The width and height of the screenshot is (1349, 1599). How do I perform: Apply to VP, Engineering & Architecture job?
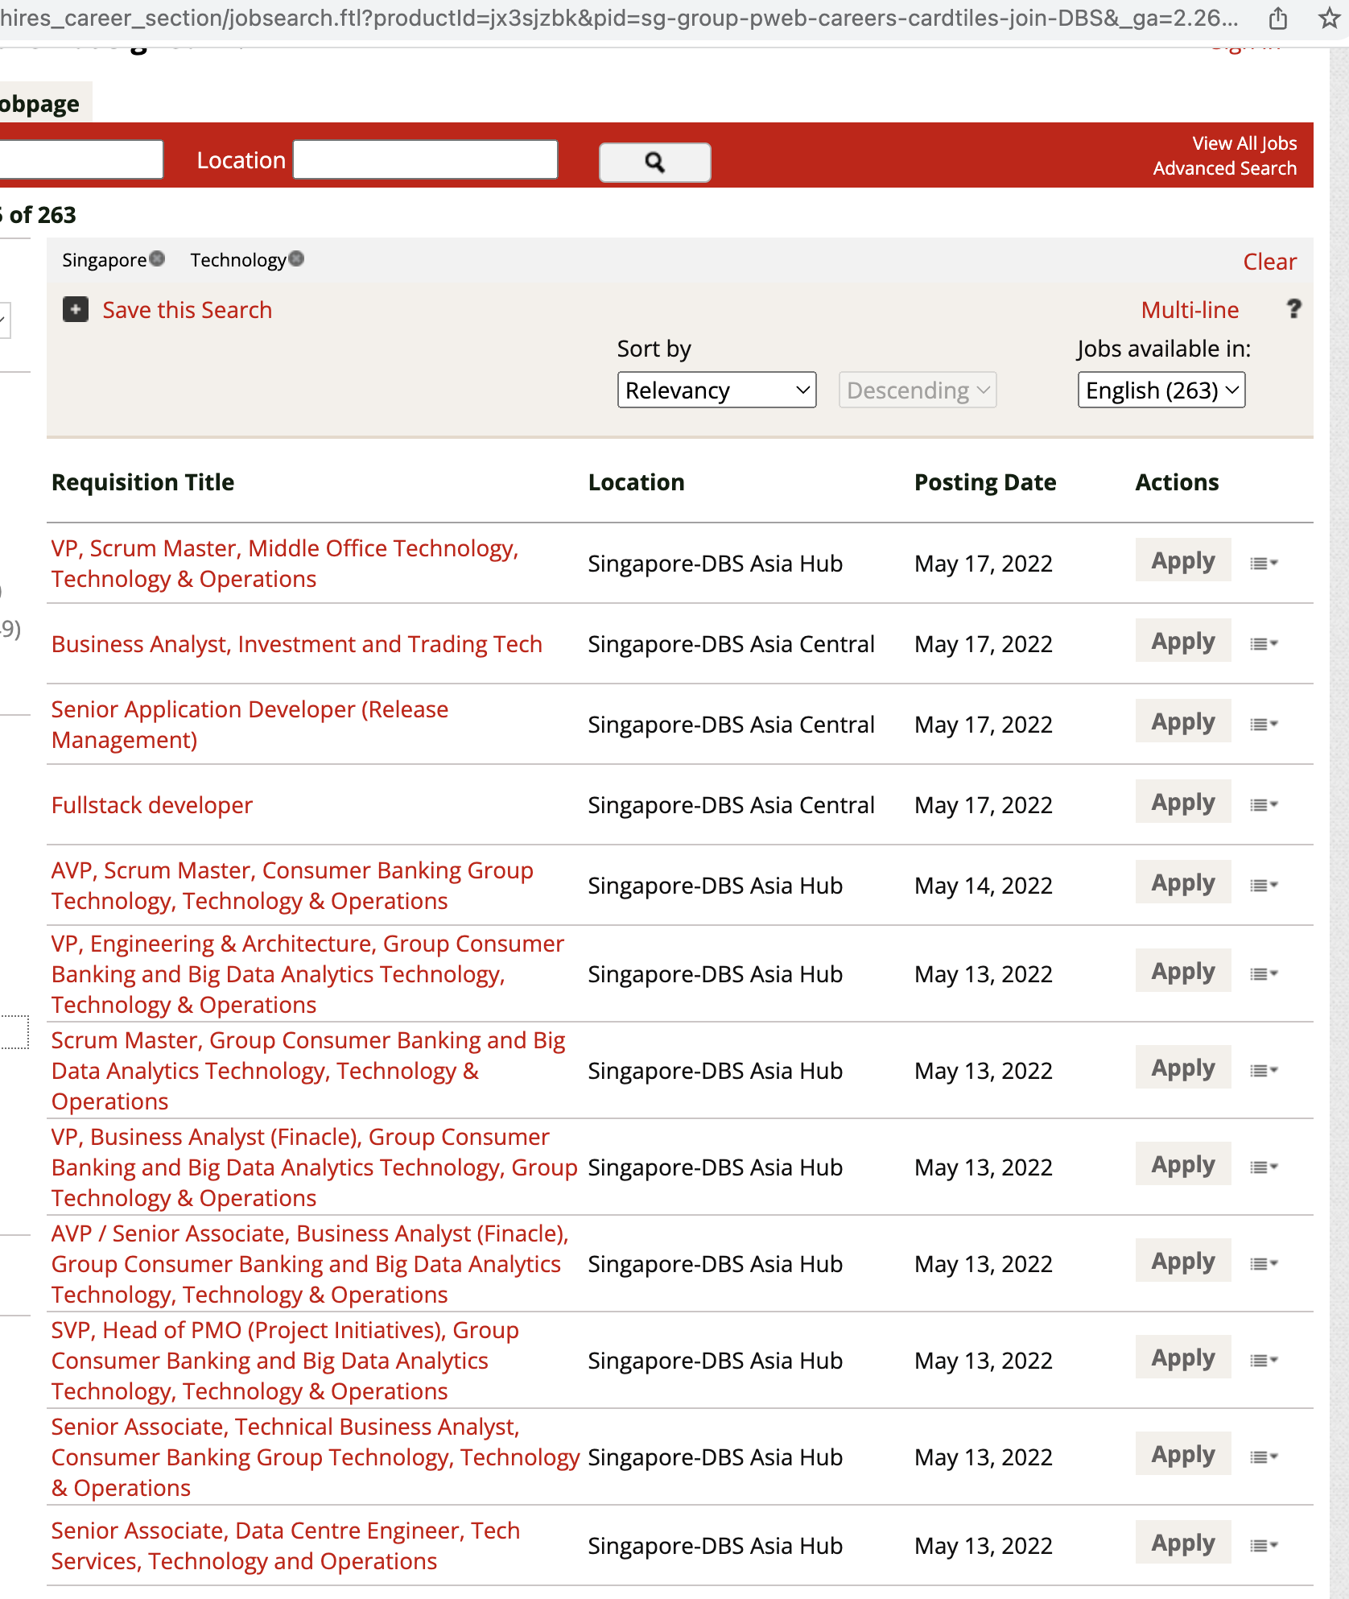point(1182,971)
